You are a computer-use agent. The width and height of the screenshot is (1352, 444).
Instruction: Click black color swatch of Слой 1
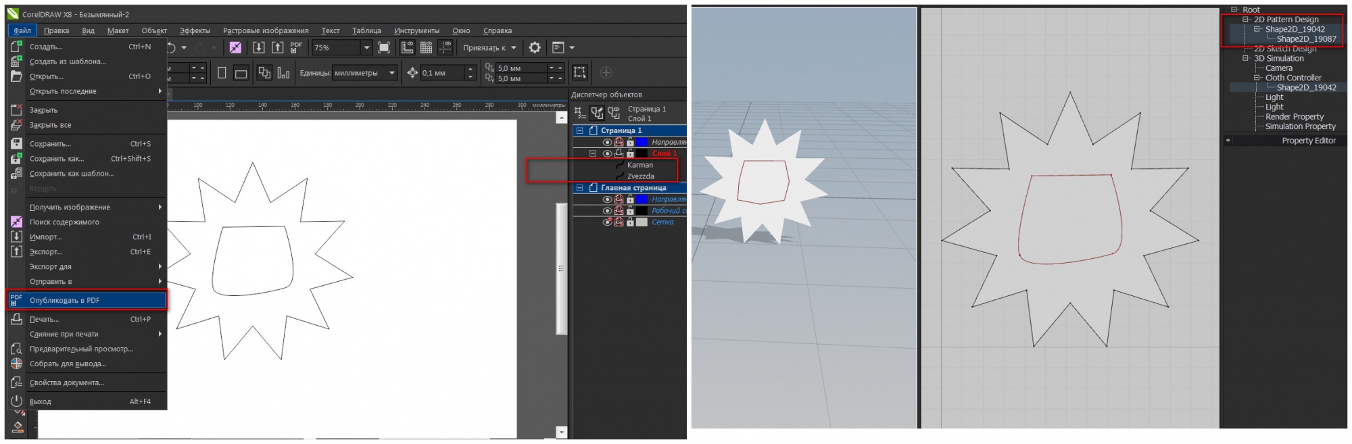(642, 153)
